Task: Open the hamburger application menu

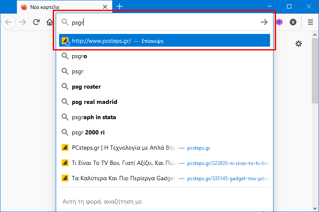Action: coord(310,22)
